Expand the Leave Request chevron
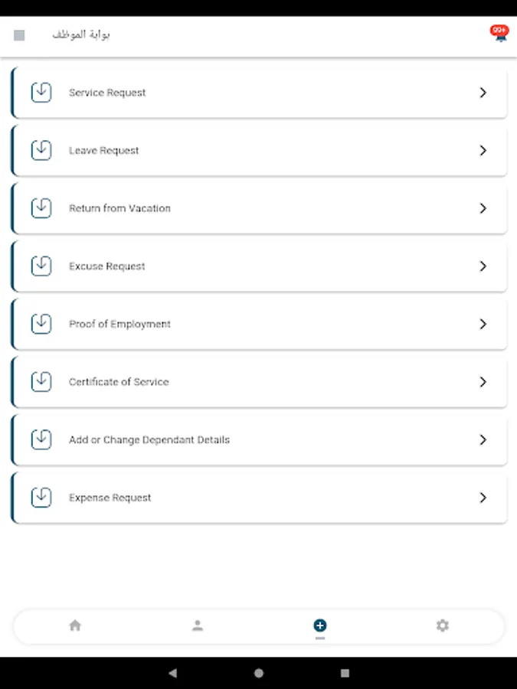This screenshot has height=689, width=517. (x=483, y=150)
